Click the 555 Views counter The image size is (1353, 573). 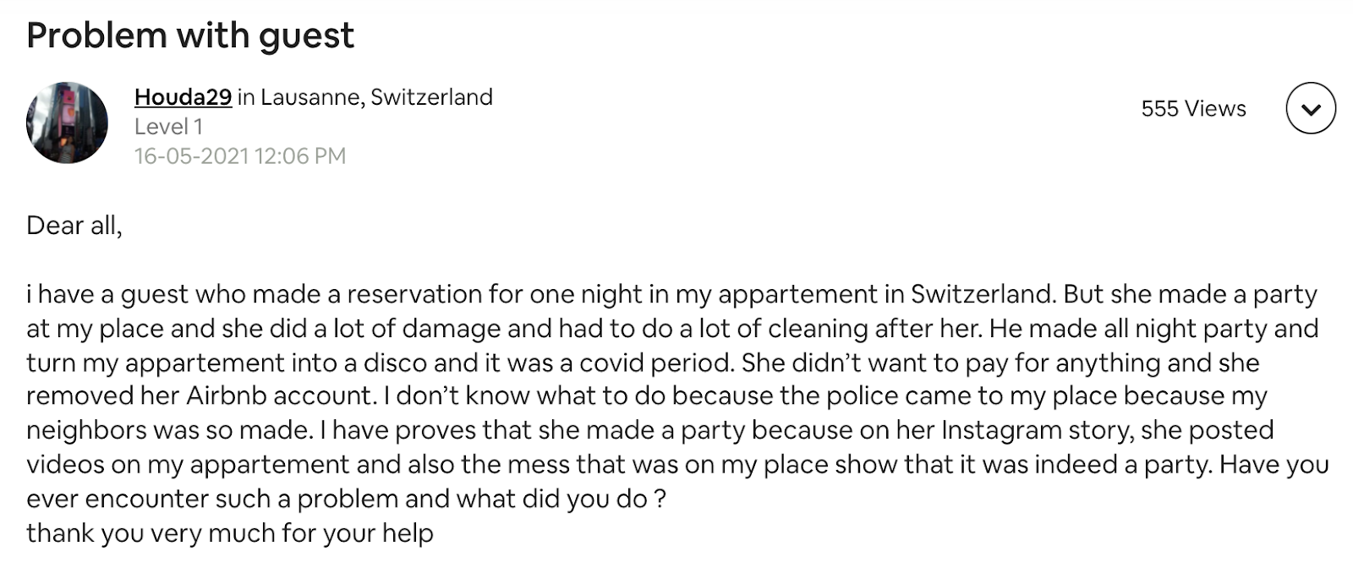tap(1193, 108)
